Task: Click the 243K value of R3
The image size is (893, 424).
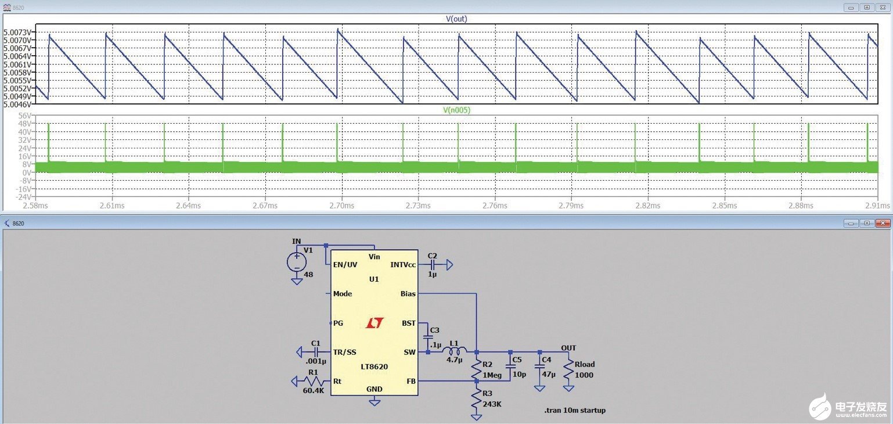Action: pyautogui.click(x=493, y=404)
